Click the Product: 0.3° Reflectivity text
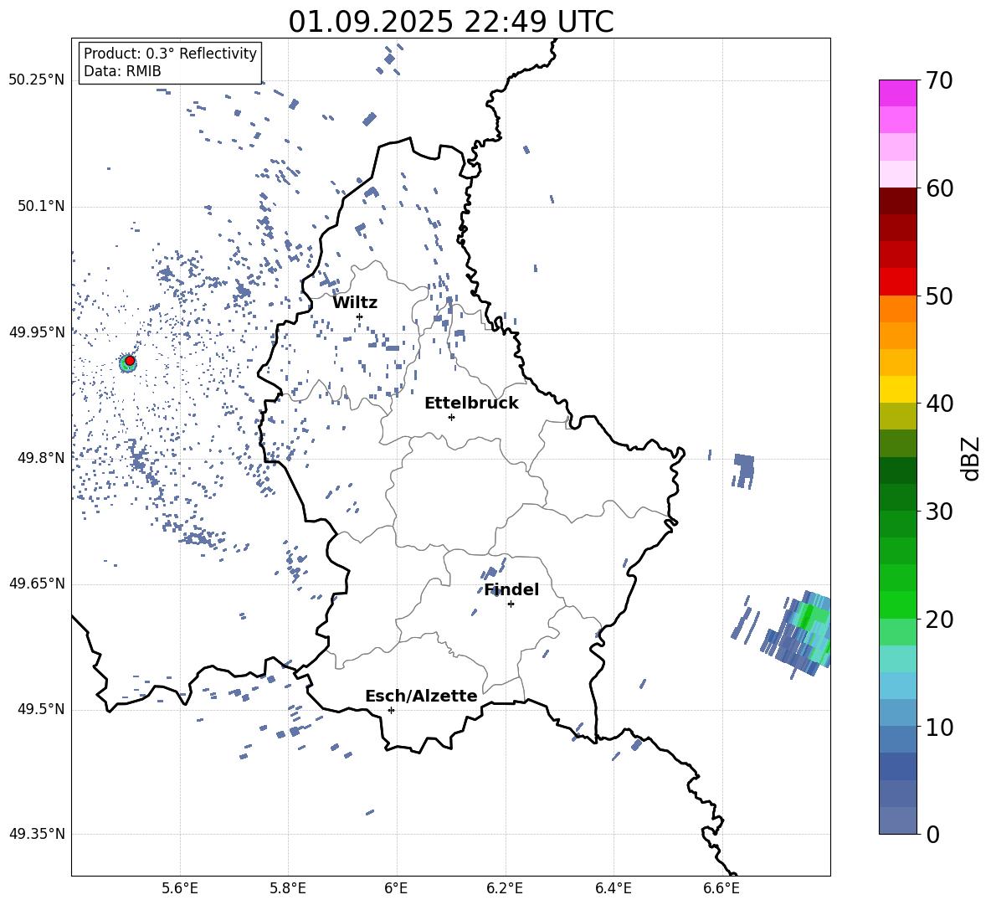 [170, 54]
